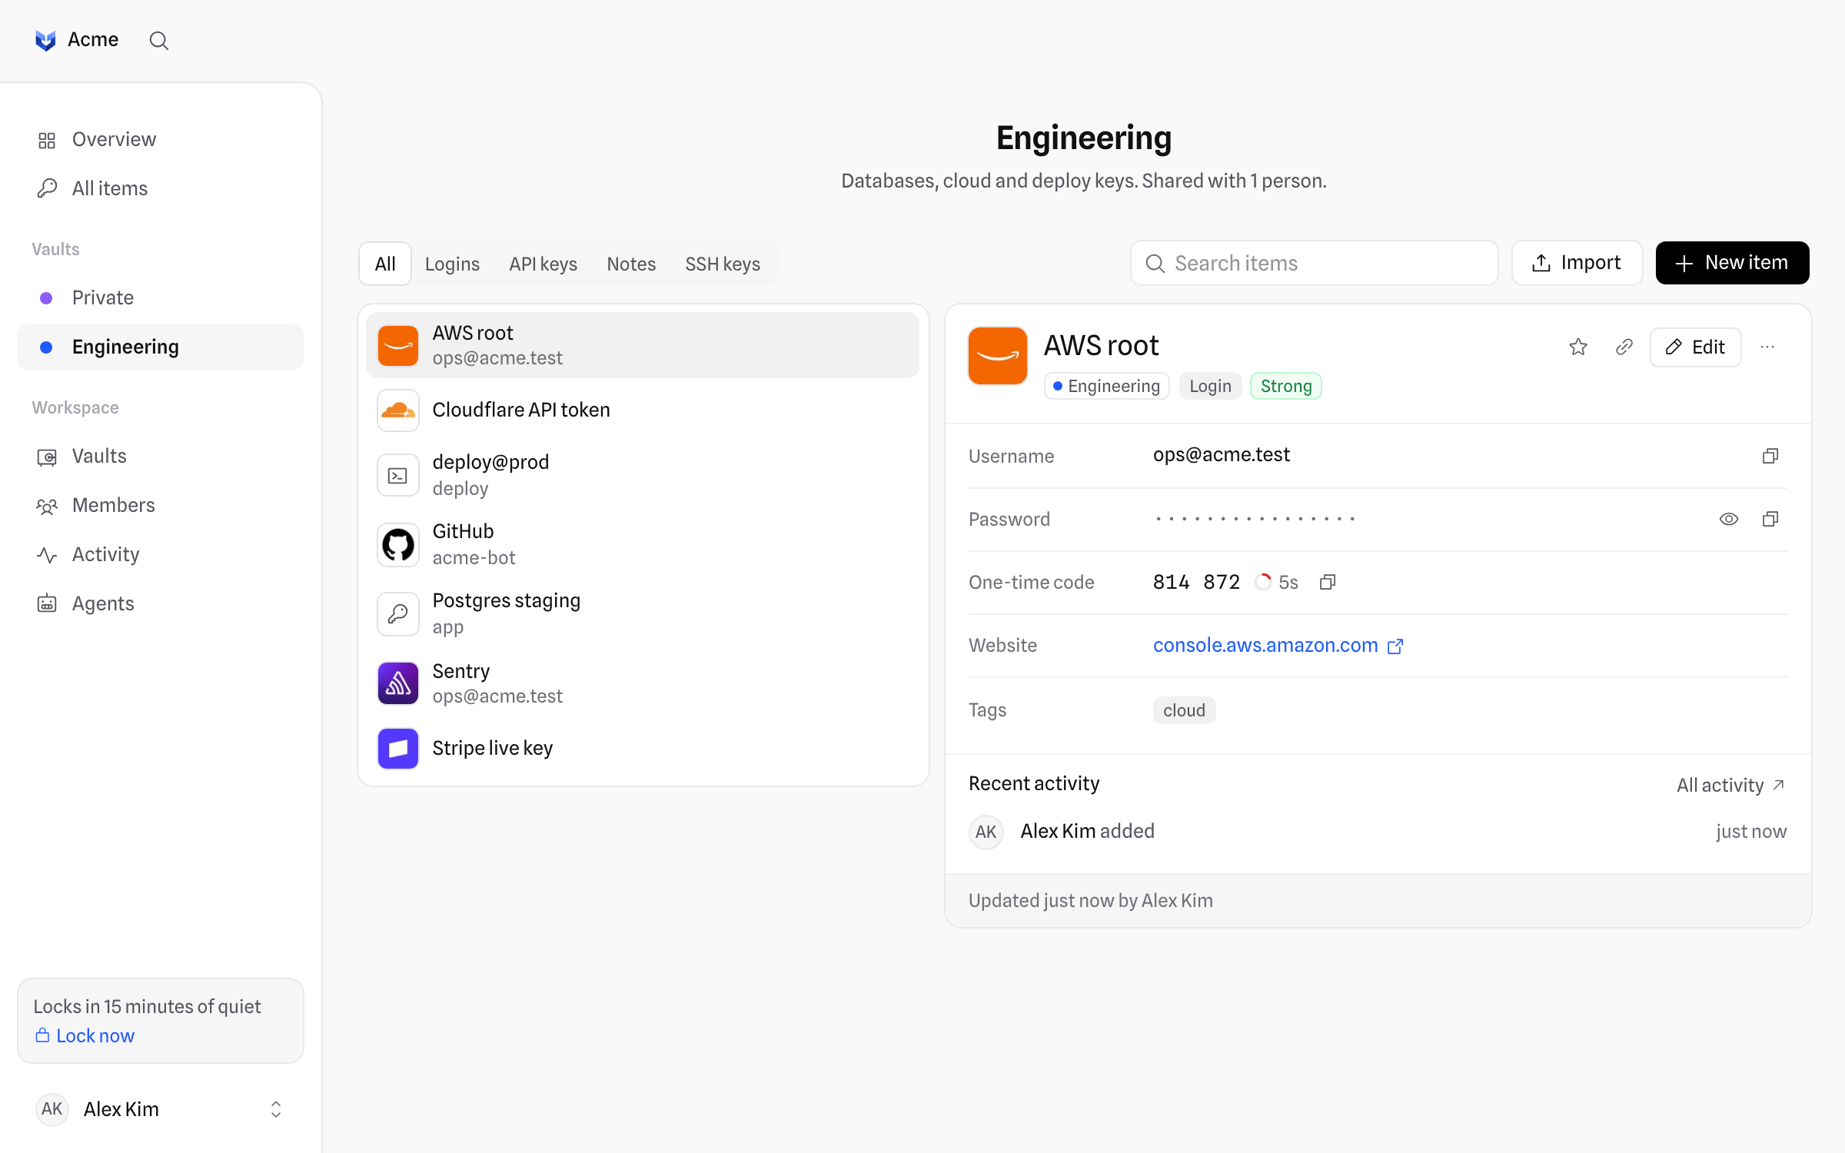Select Cloudflare API token item
This screenshot has height=1153, width=1845.
click(643, 410)
